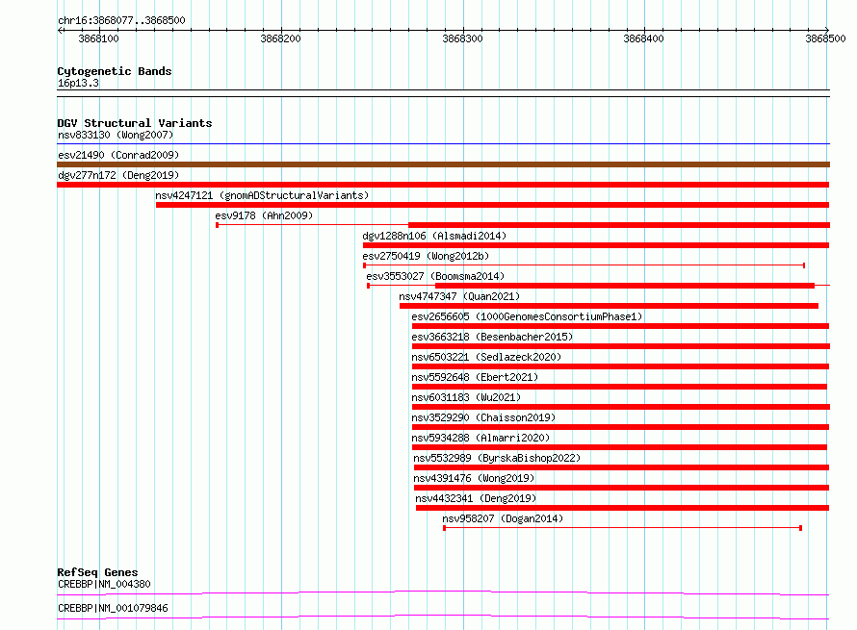This screenshot has height=630, width=857.
Task: Click nsv3529290 (Chaisson2019) label
Action: click(483, 417)
